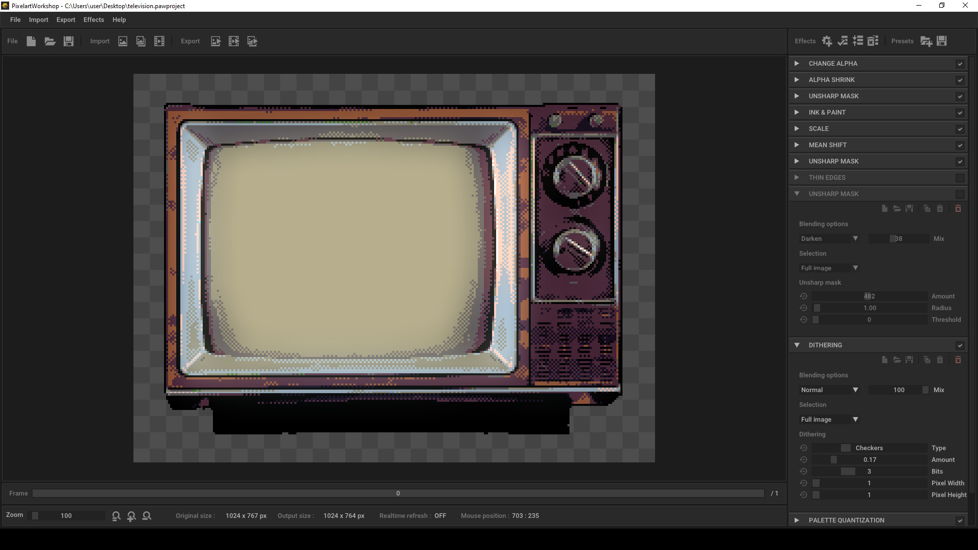978x550 pixels.
Task: Paste settings into expanded Unsharp Mask
Action: coord(940,209)
